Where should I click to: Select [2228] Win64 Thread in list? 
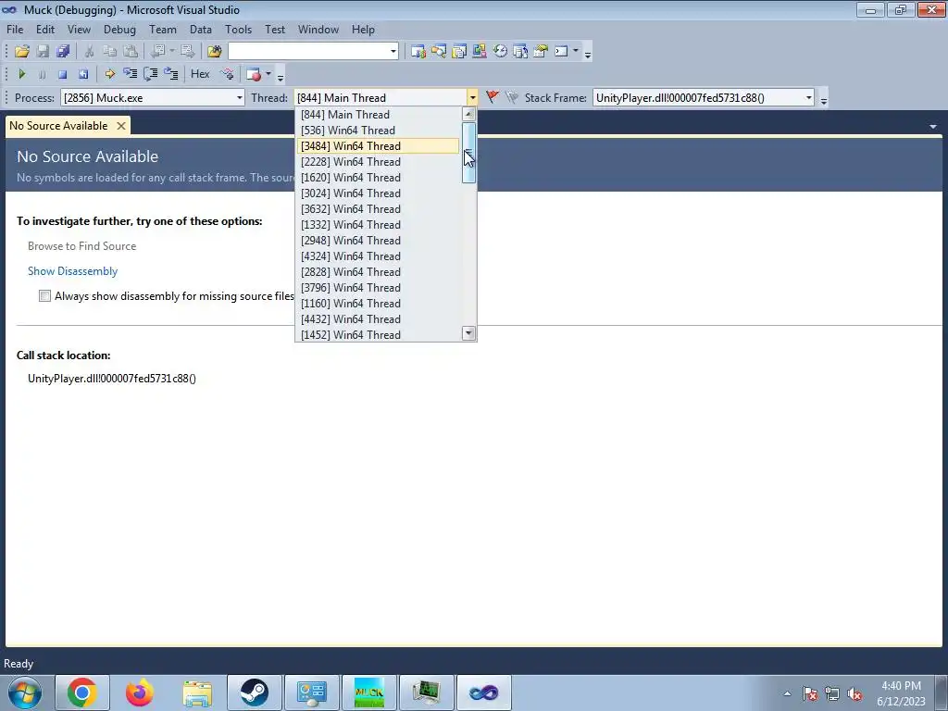point(378,162)
